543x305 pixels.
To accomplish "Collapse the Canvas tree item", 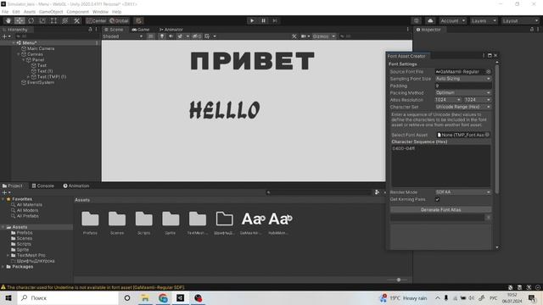I will (19, 54).
